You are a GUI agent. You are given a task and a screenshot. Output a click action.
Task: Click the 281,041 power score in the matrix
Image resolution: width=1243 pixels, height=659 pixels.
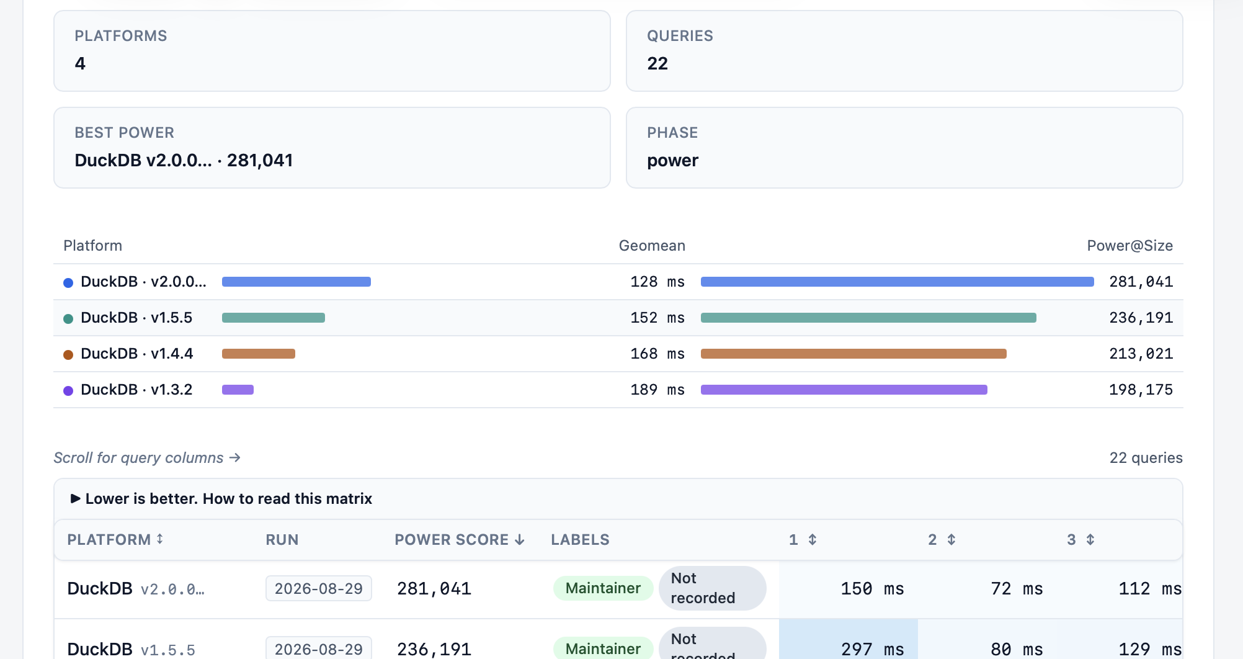tap(434, 588)
